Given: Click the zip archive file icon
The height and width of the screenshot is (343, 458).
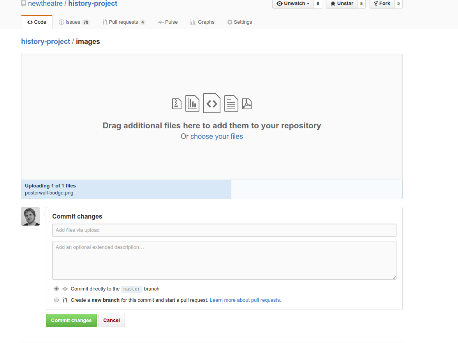Looking at the screenshot, I should [177, 104].
